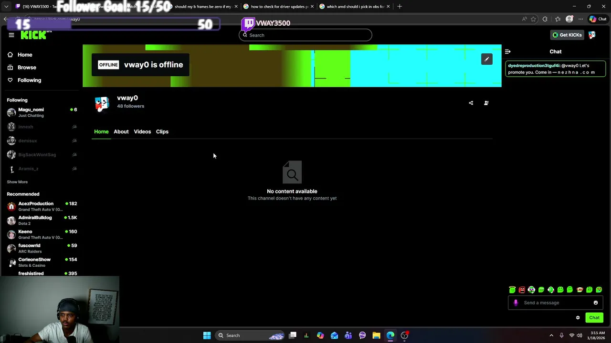
Task: Open Magu_nomi's channel in Following
Action: coord(42,112)
